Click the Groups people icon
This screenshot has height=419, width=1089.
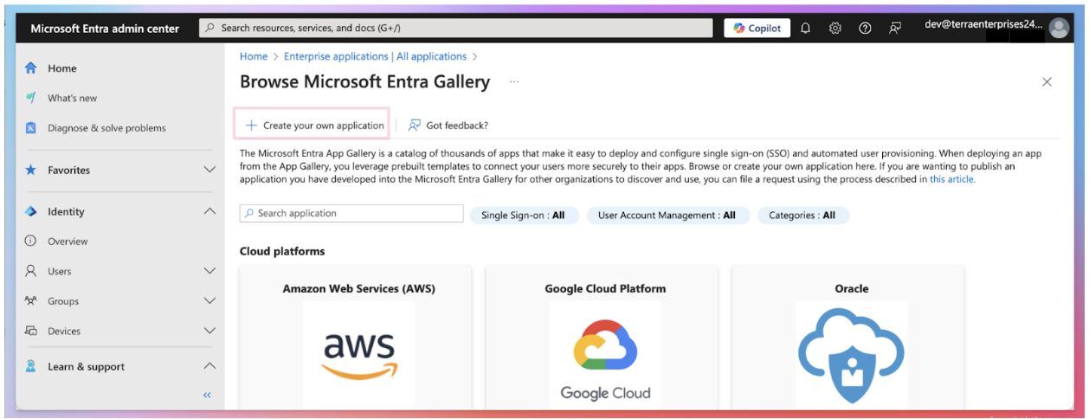click(31, 301)
